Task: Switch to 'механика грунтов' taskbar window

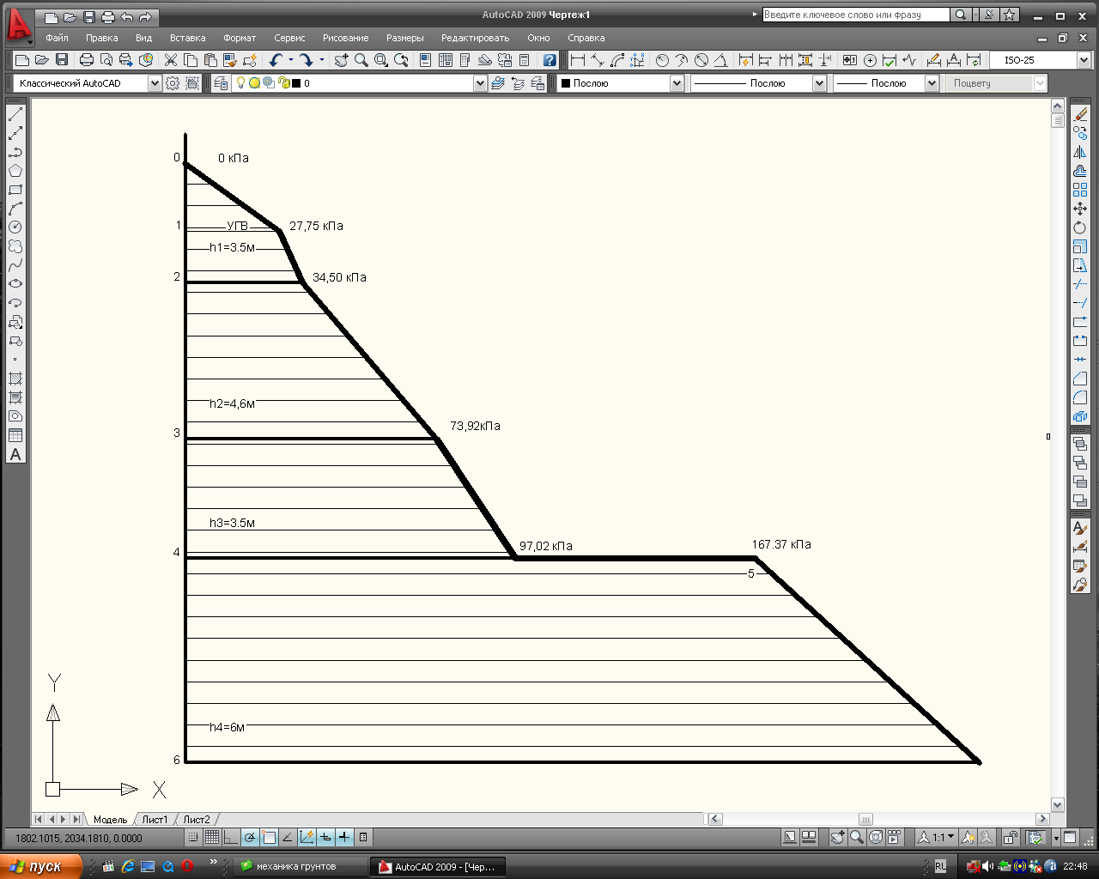Action: 300,867
